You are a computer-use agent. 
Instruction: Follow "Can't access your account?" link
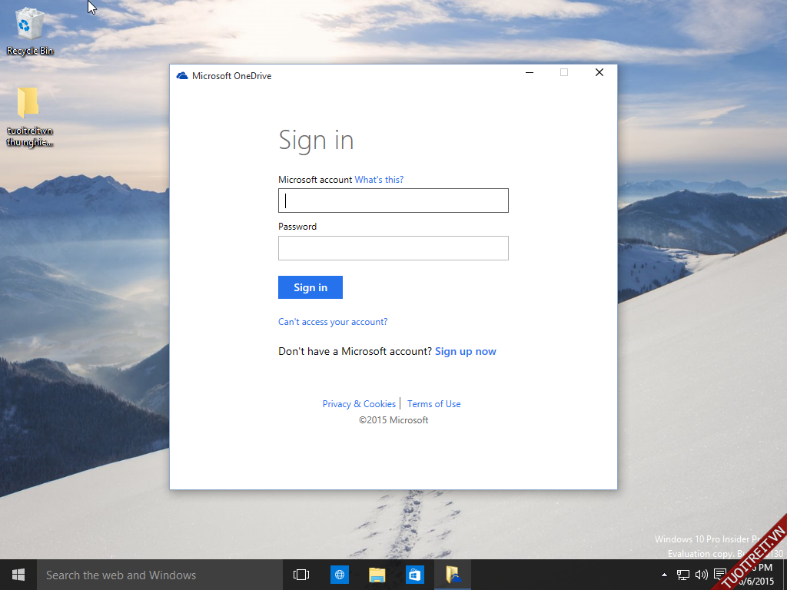(333, 322)
